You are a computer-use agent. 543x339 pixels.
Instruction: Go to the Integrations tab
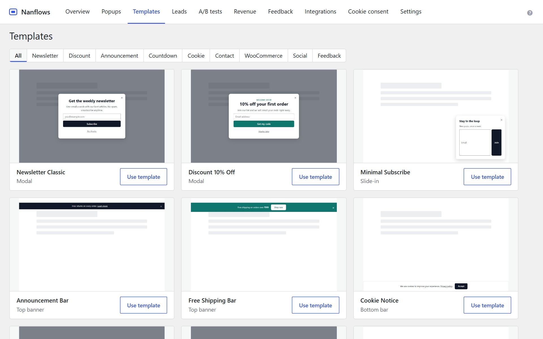(320, 12)
